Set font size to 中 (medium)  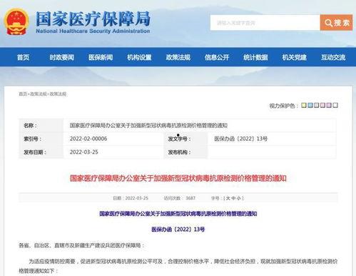(233, 198)
